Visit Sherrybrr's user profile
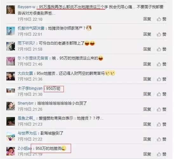The height and width of the screenshot is (159, 174). click(x=25, y=103)
